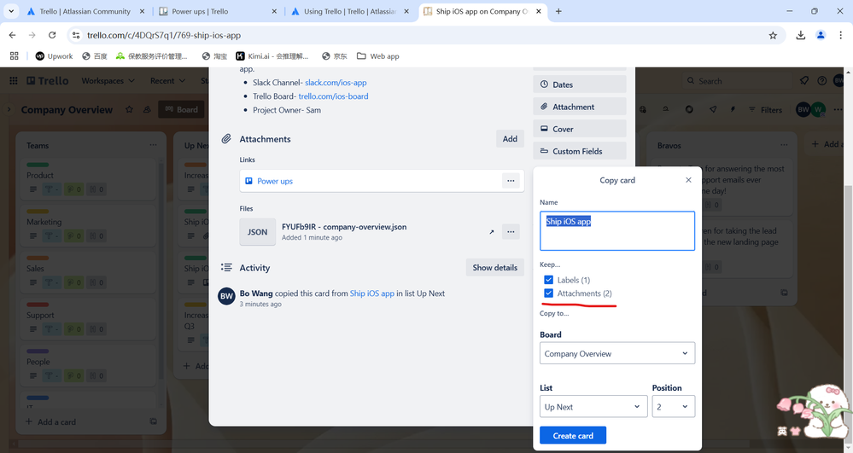853x453 pixels.
Task: Open the Upwork bookmark
Action: pos(54,56)
